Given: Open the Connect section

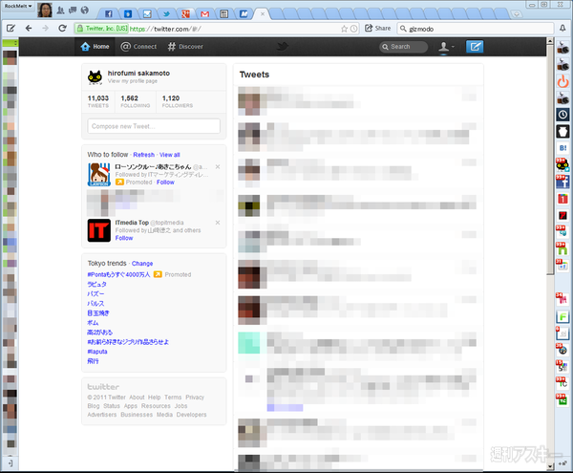Looking at the screenshot, I should [x=138, y=47].
